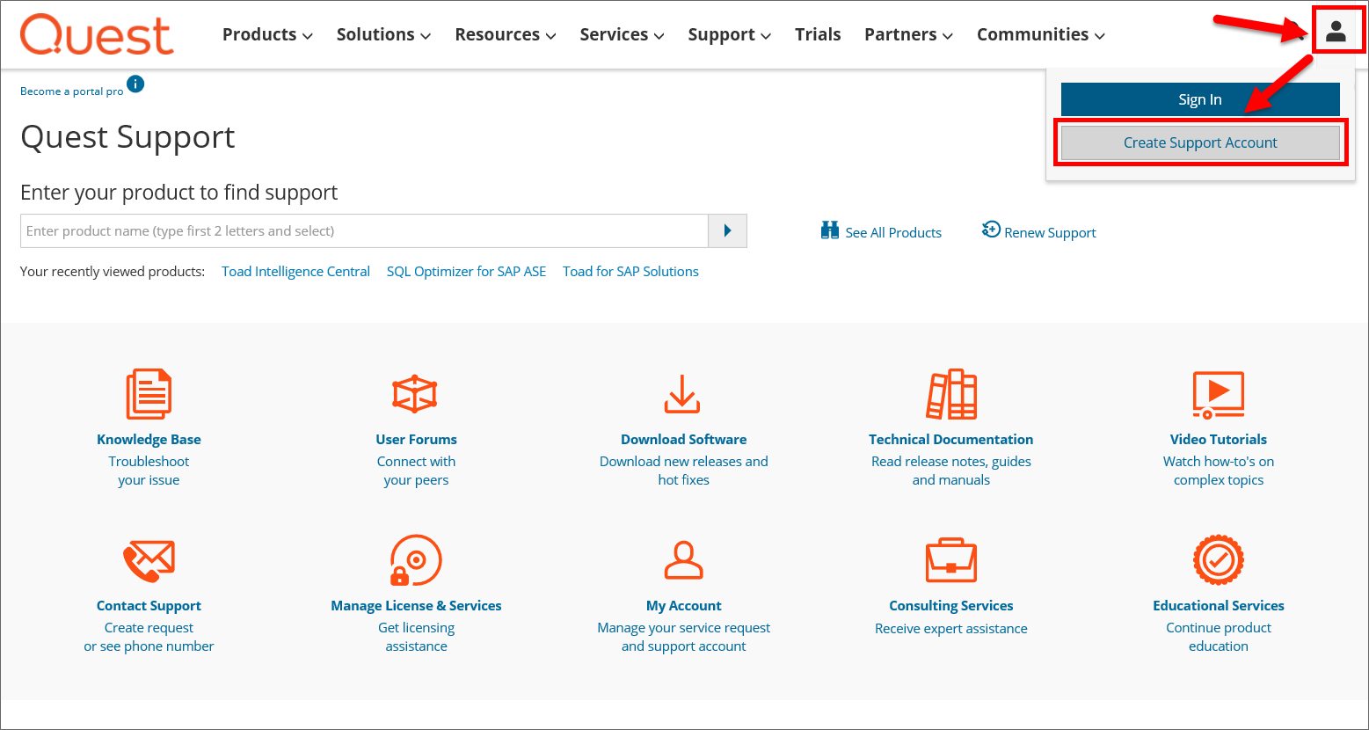Screen dimensions: 1369x730
Task: Open Manage License & Services title link
Action: (416, 605)
